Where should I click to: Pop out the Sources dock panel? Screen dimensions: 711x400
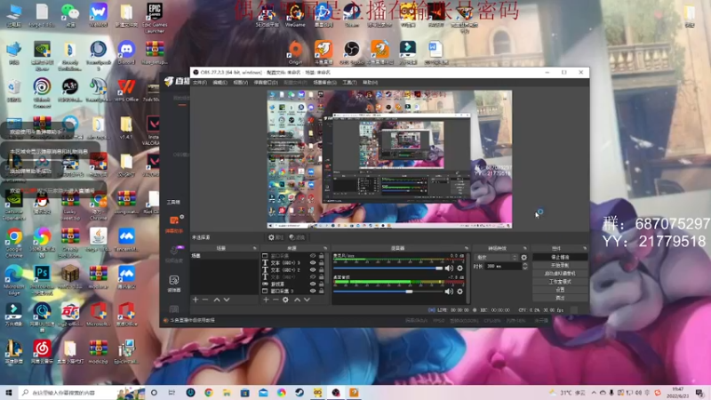325,248
